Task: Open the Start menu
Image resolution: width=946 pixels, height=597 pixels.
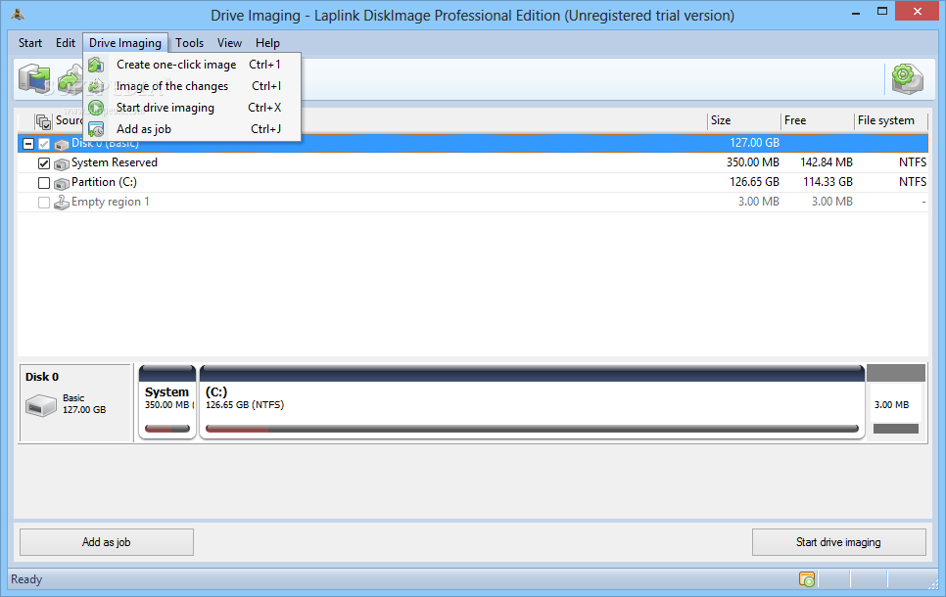Action: (x=30, y=43)
